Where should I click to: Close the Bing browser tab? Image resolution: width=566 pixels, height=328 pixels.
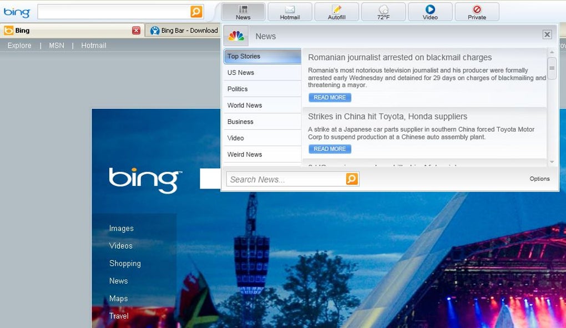click(136, 31)
